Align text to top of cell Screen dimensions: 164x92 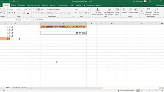34,9
